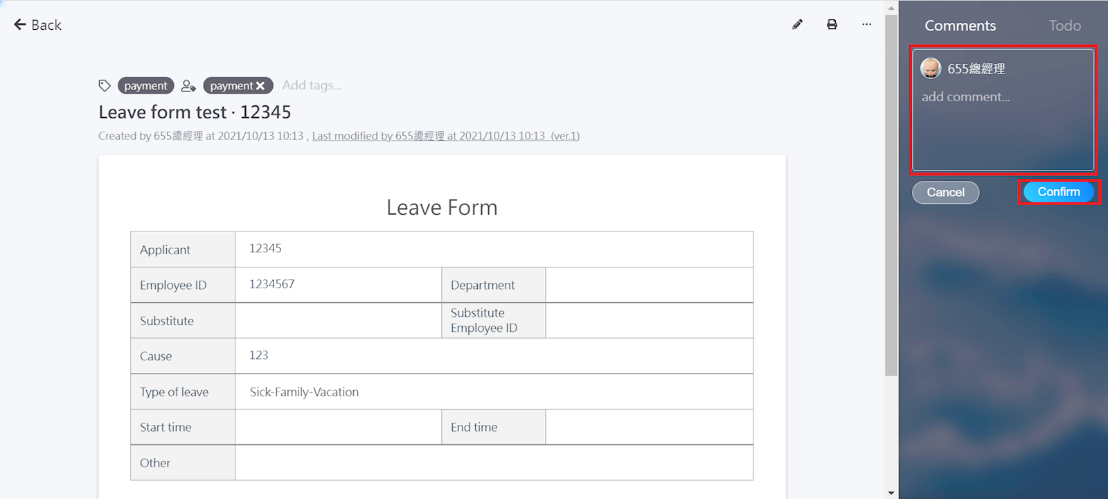
Task: Click the scrollbar down arrow
Action: 891,493
